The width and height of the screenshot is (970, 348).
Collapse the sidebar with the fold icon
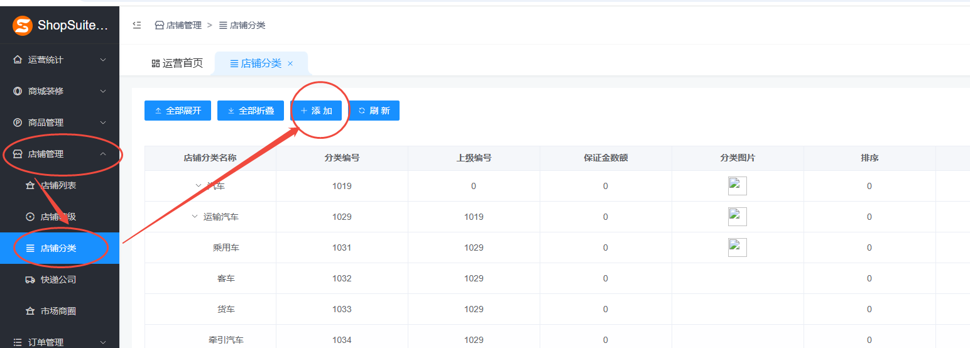[x=137, y=25]
